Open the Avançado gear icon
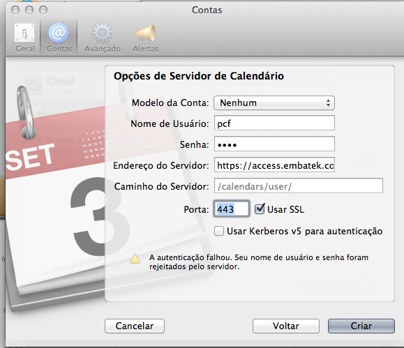 pyautogui.click(x=103, y=33)
